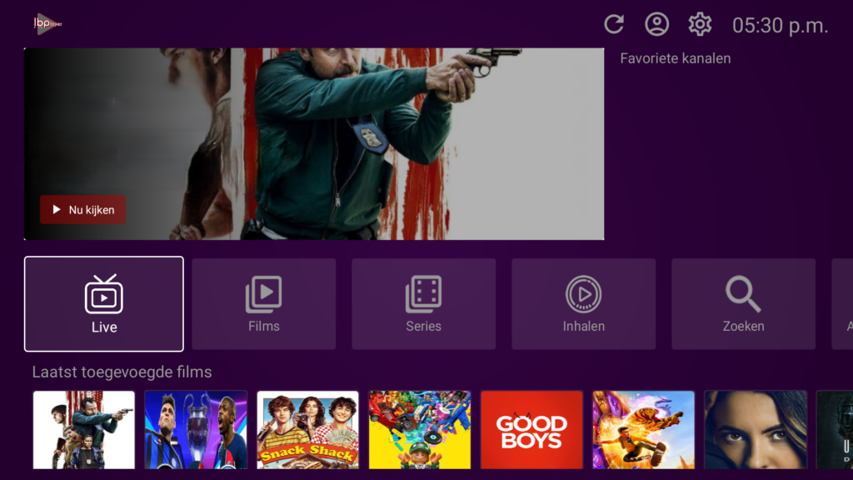Open the Snack Shack film poster
Screen dimensions: 853x480
(x=308, y=430)
